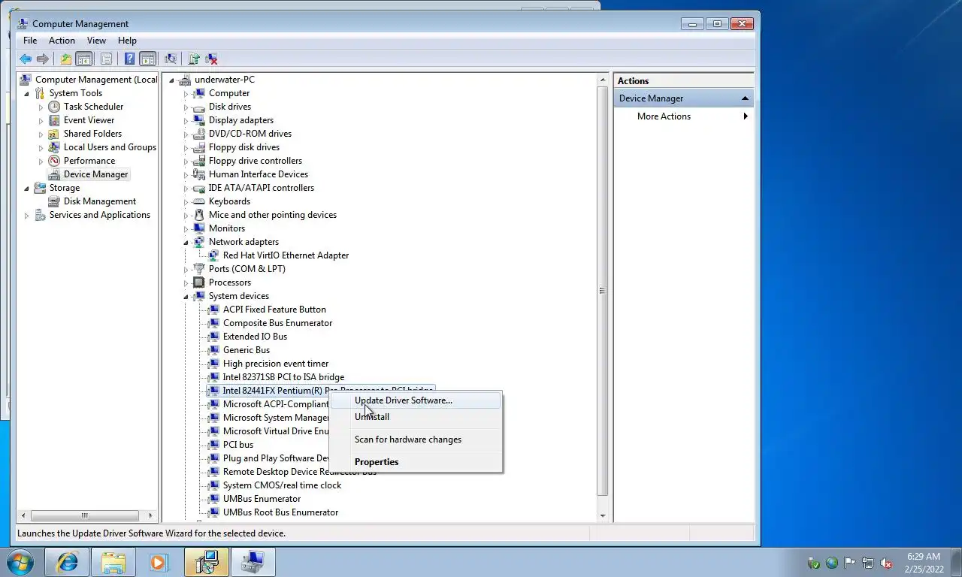Collapse the System Tools tree node
This screenshot has width=962, height=577.
(27, 94)
